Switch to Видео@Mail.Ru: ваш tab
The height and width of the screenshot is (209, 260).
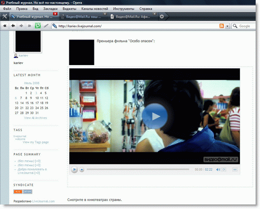pos(83,17)
